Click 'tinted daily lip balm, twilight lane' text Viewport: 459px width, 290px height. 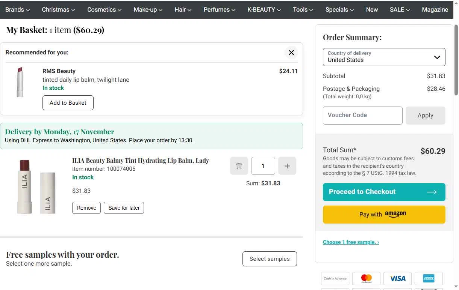click(x=86, y=80)
